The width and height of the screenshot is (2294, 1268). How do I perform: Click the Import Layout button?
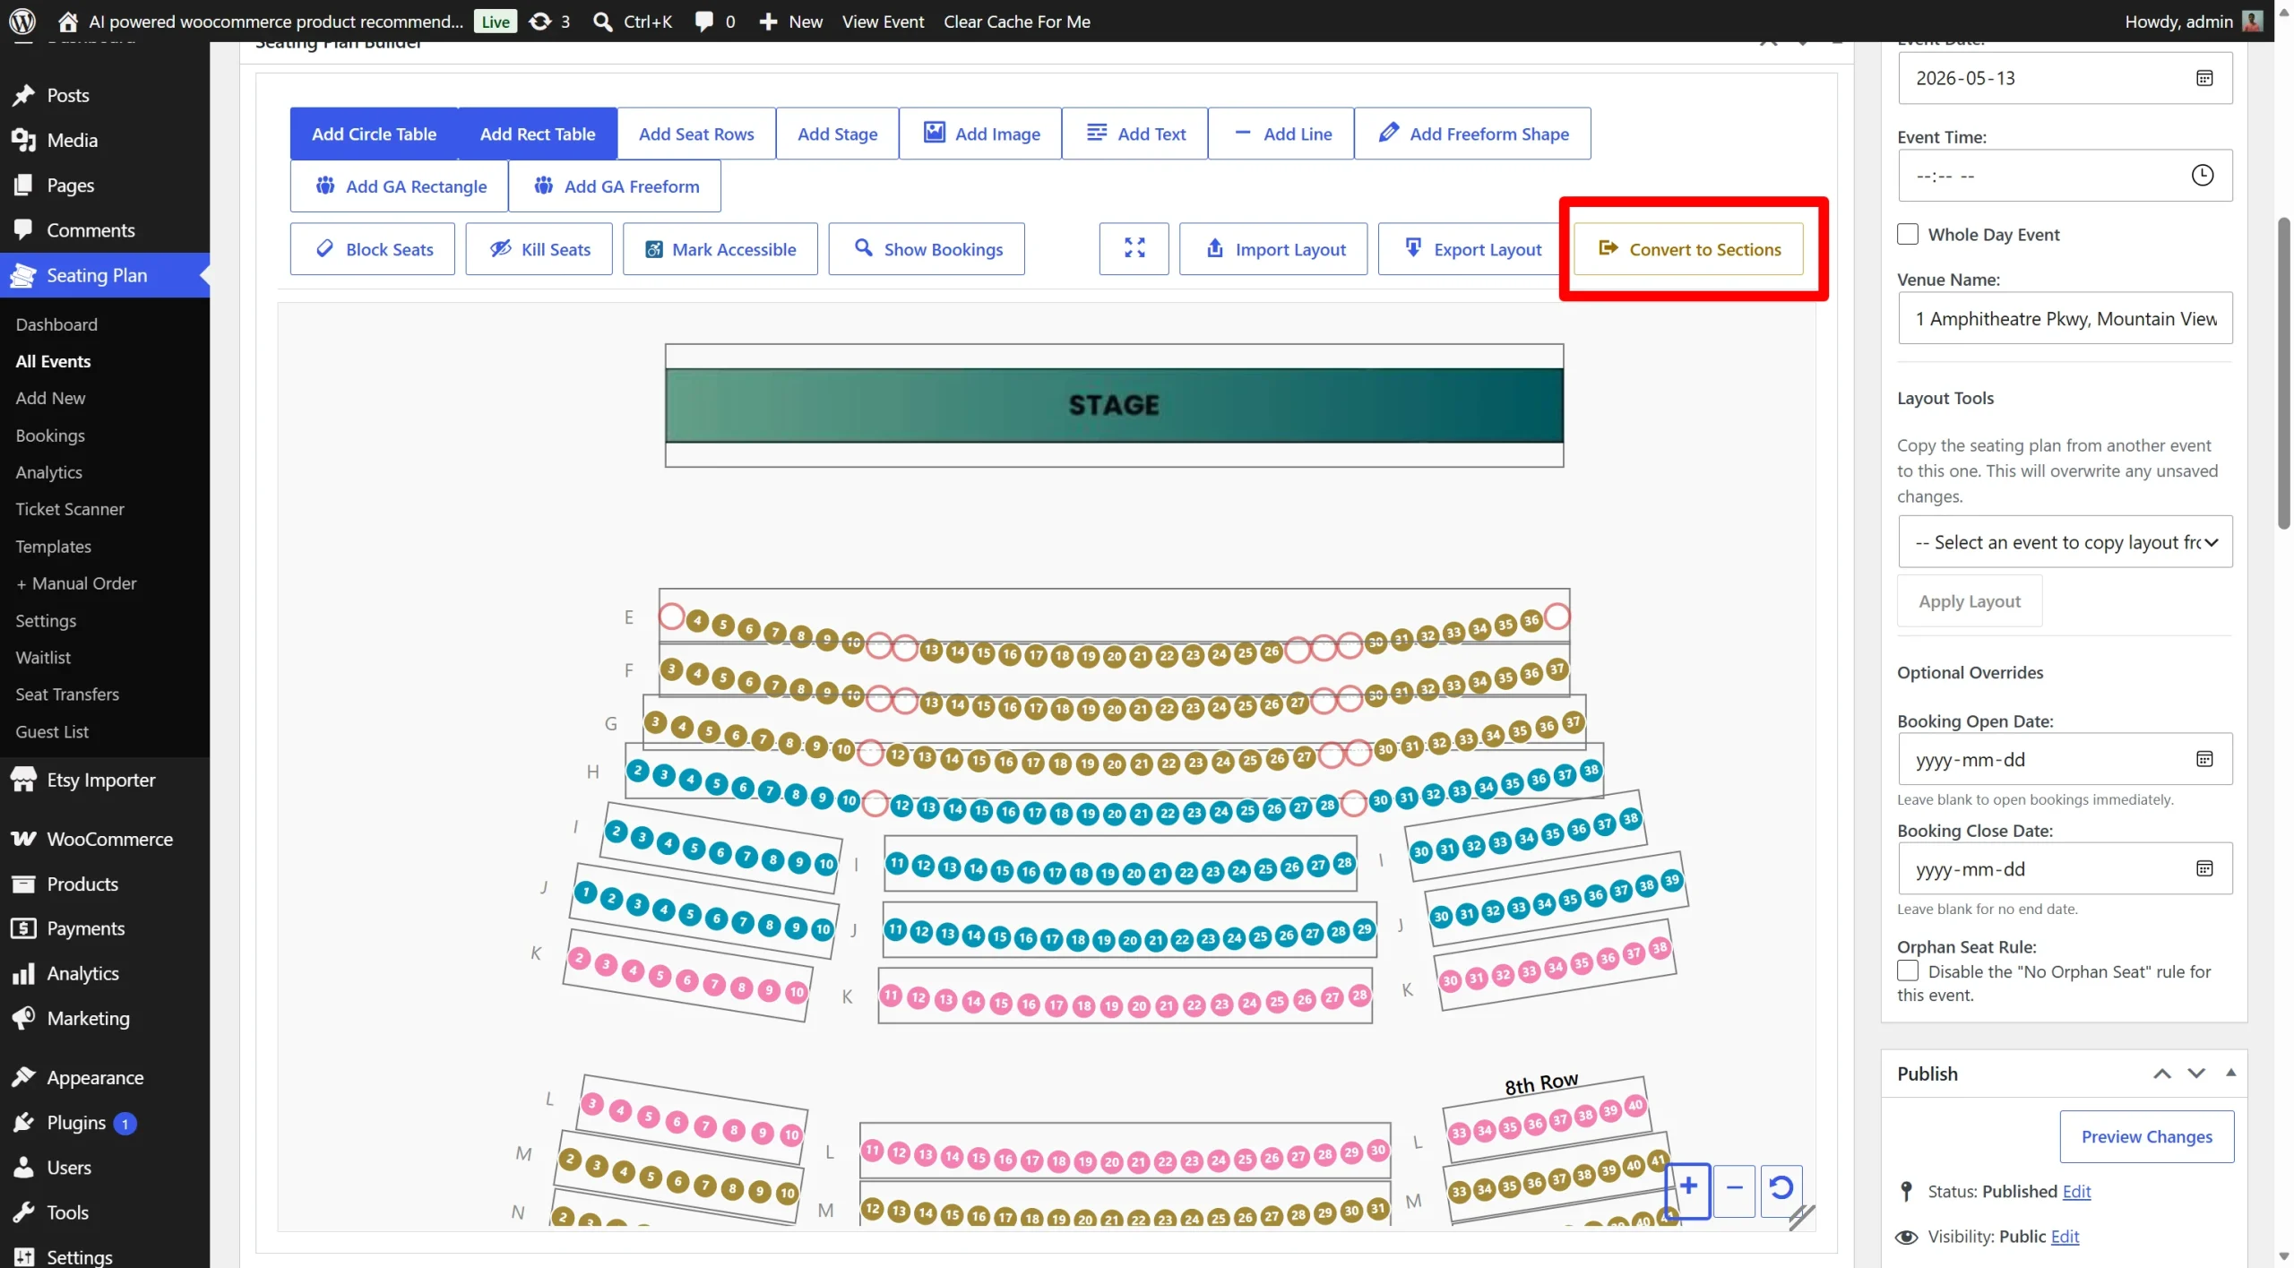(1273, 248)
